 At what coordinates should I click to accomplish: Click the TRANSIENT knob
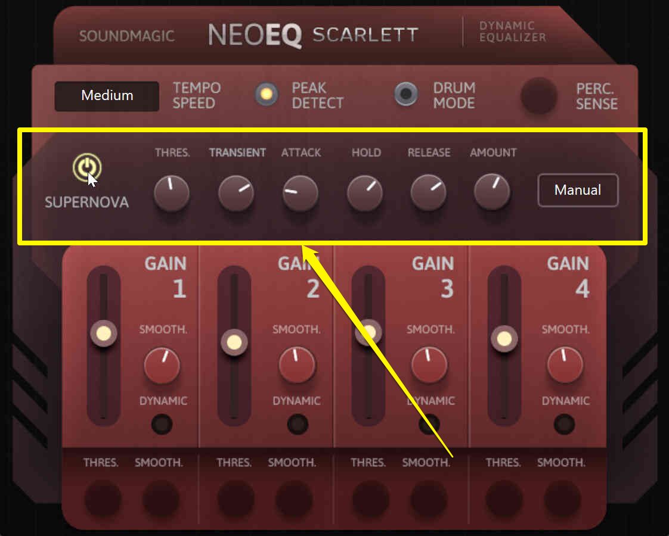click(x=236, y=193)
